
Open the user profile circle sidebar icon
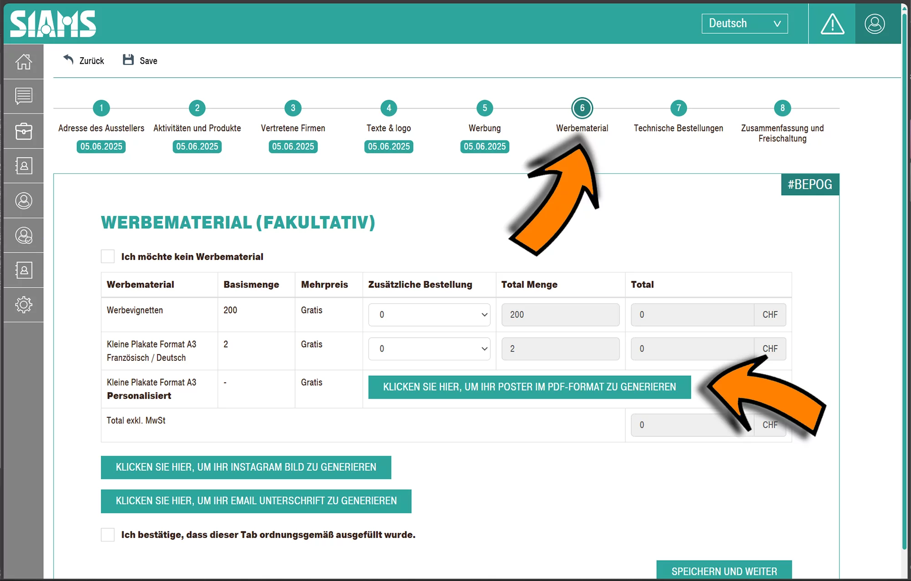(24, 201)
